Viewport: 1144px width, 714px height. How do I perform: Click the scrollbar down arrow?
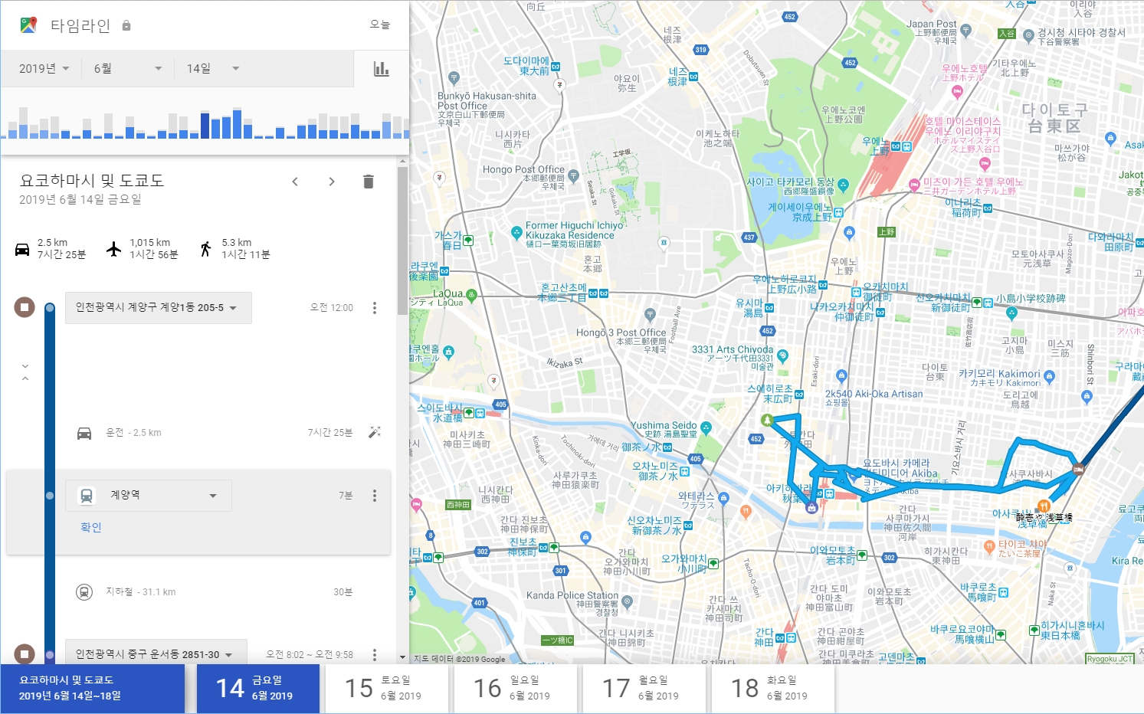click(402, 657)
